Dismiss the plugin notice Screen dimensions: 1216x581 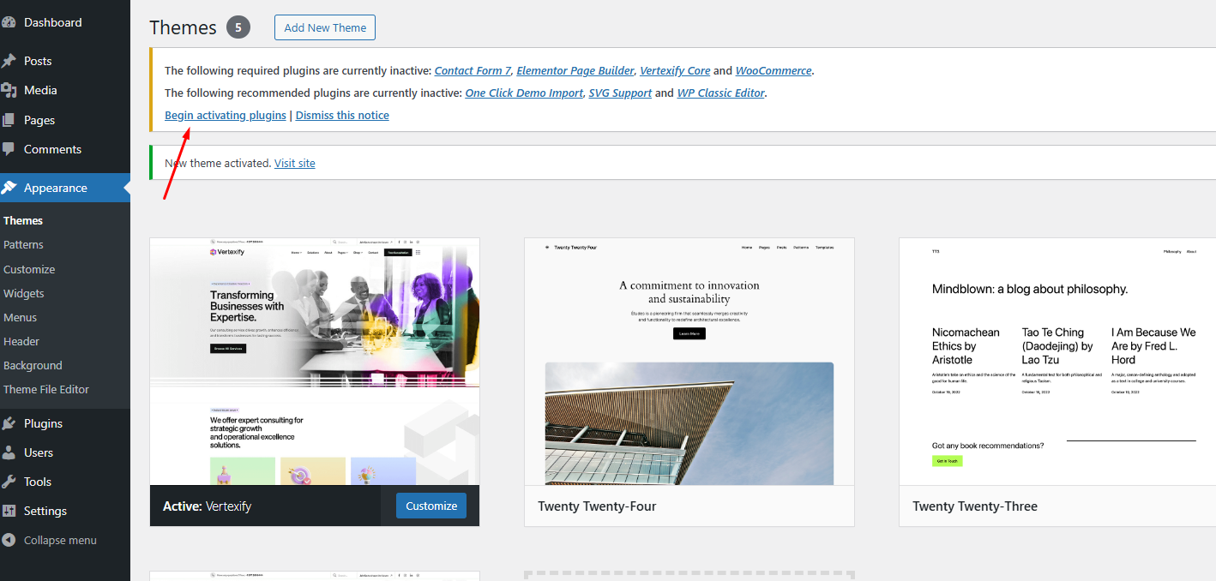[342, 116]
